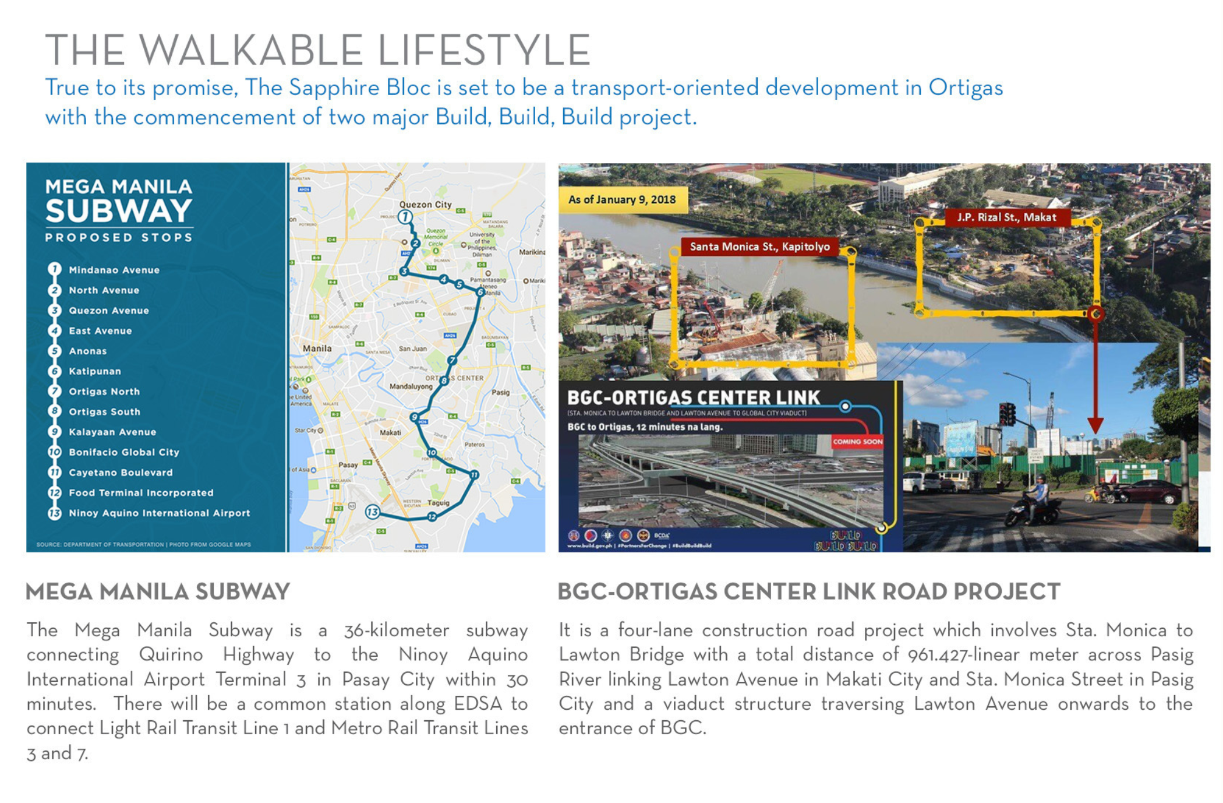Click the 'J.P. Rizal St., Makat' red label
Image resolution: width=1223 pixels, height=803 pixels.
click(1007, 217)
